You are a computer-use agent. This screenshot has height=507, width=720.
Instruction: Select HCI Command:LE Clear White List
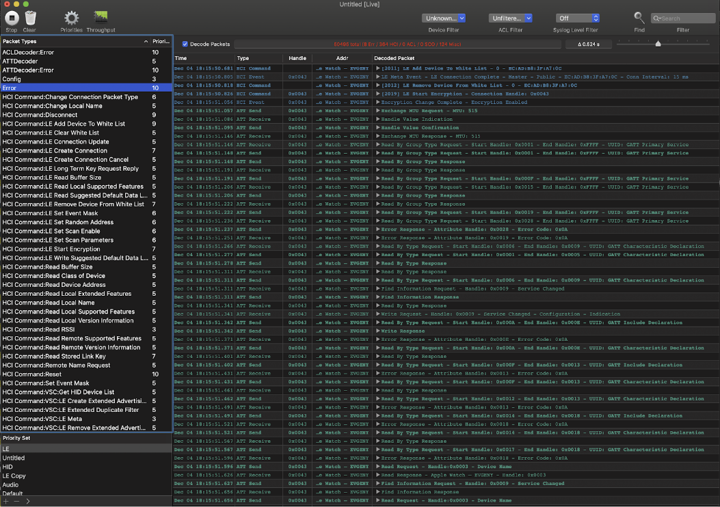(x=86, y=133)
